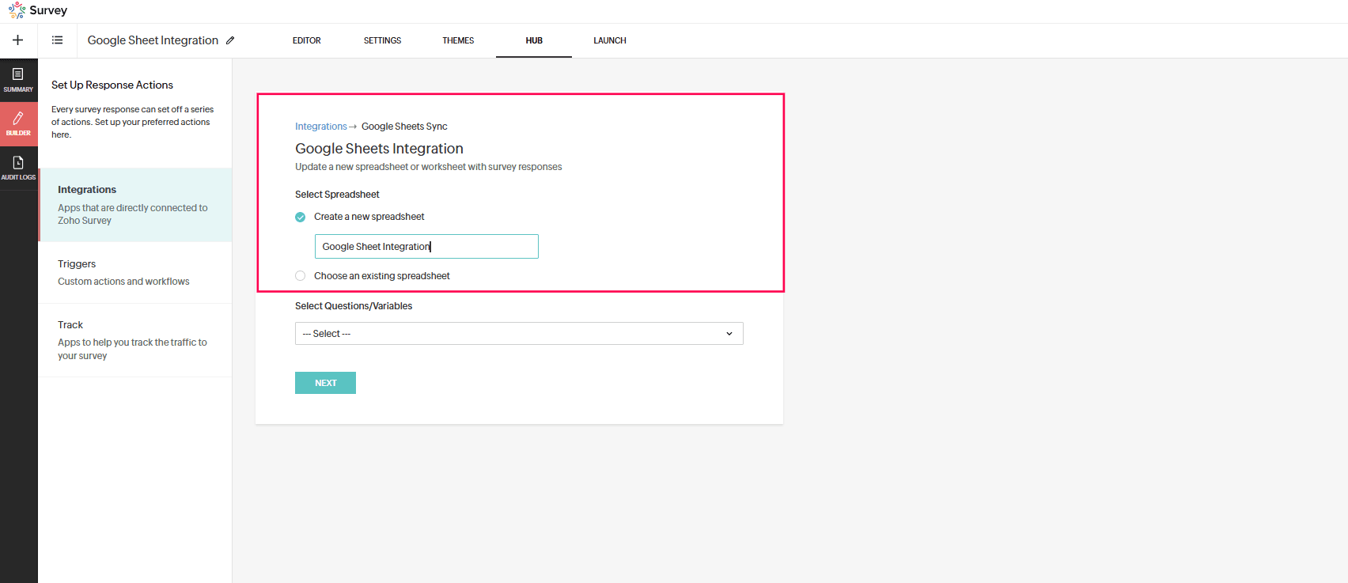Select the Builder sidebar icon
This screenshot has height=583, width=1348.
click(x=18, y=124)
